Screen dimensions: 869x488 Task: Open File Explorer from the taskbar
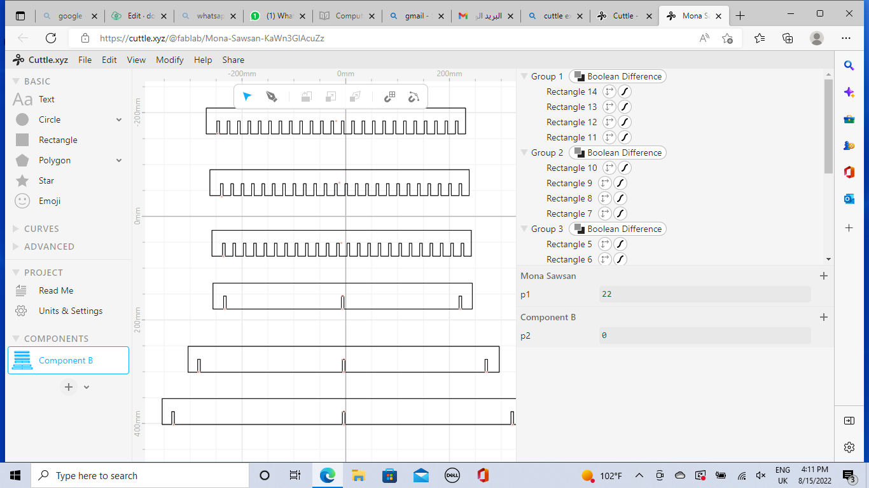pos(358,475)
